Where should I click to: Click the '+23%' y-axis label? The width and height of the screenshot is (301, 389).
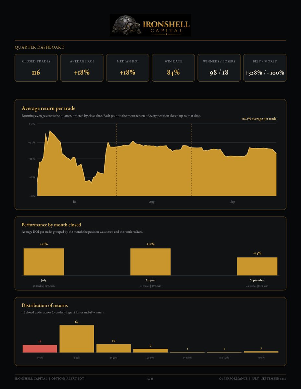tap(31, 142)
